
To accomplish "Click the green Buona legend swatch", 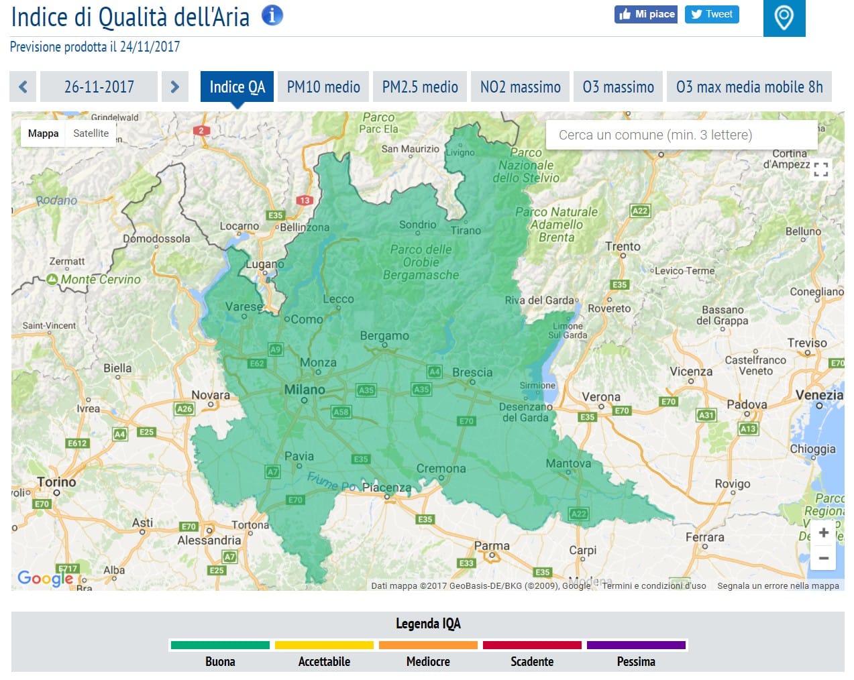I will [220, 645].
